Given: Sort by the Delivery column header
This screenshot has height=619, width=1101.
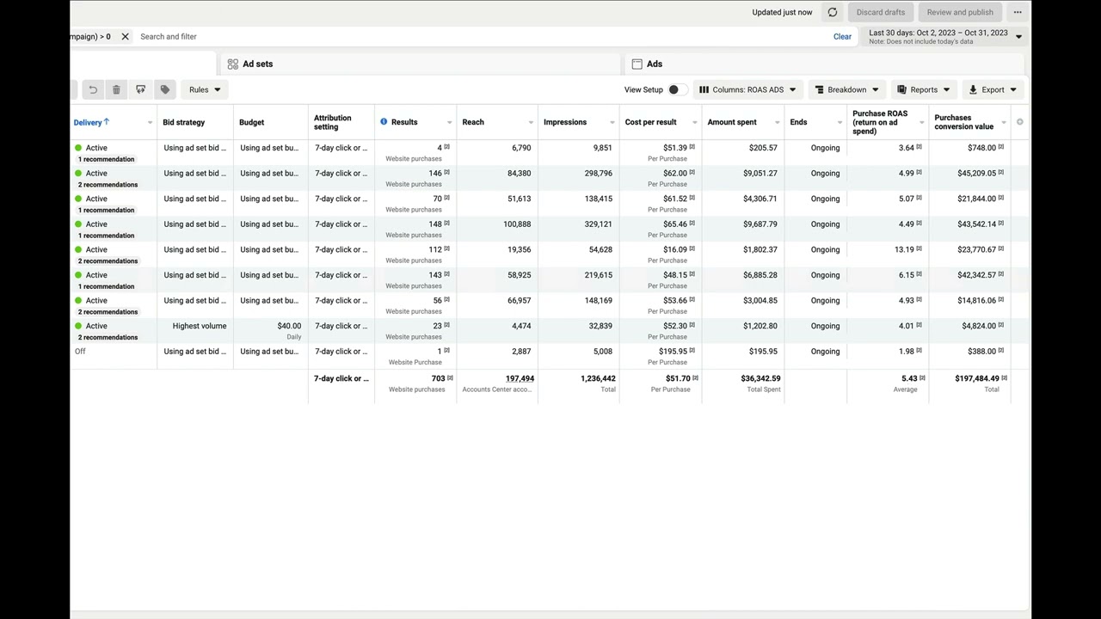Looking at the screenshot, I should click(x=91, y=122).
